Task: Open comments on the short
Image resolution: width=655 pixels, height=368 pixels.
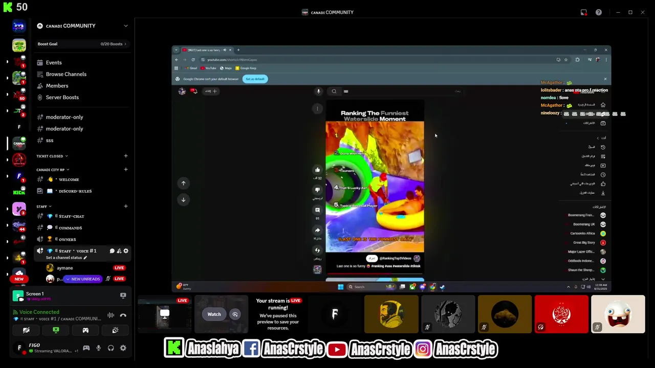Action: pos(317,210)
